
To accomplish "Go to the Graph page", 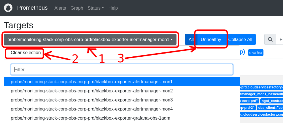I will [77, 8].
